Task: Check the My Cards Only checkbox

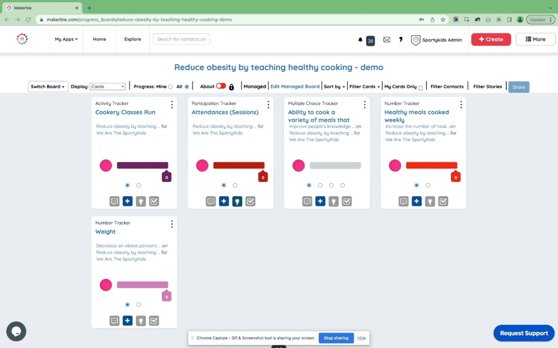Action: tap(421, 88)
